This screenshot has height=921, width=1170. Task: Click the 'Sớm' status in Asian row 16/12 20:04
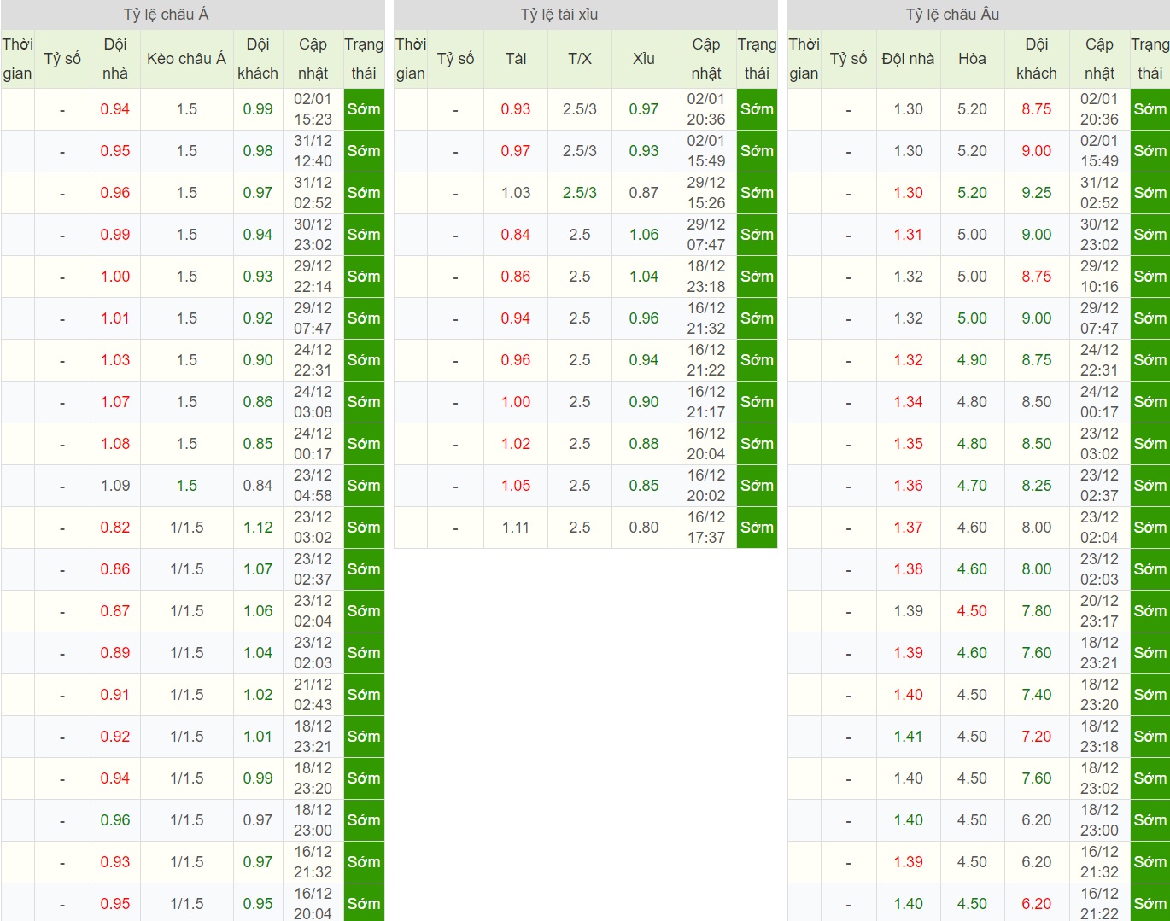click(364, 903)
